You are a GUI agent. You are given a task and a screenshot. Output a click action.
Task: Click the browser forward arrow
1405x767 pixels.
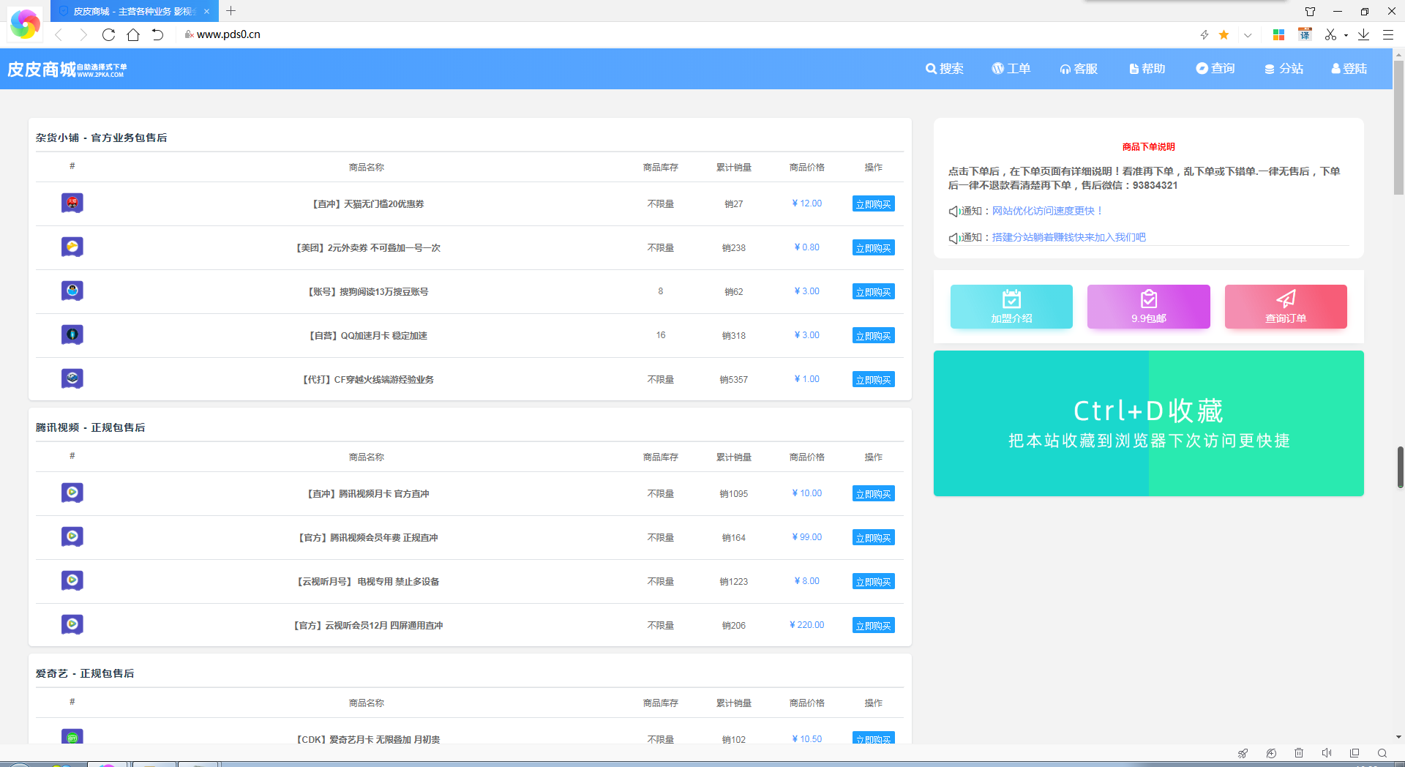point(83,34)
